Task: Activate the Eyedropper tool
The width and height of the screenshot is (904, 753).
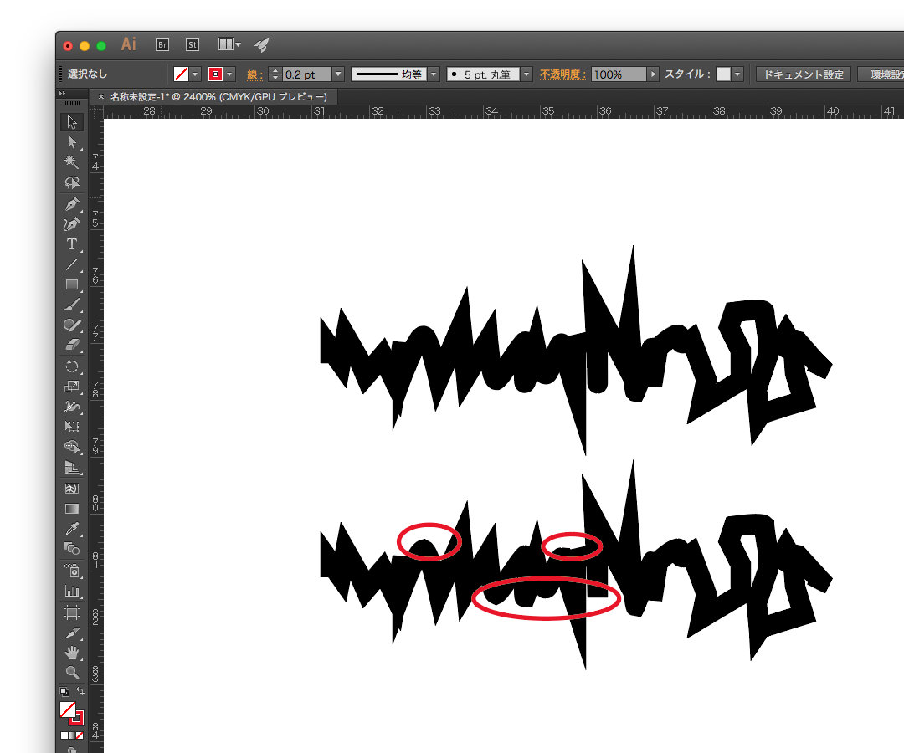Action: [72, 529]
